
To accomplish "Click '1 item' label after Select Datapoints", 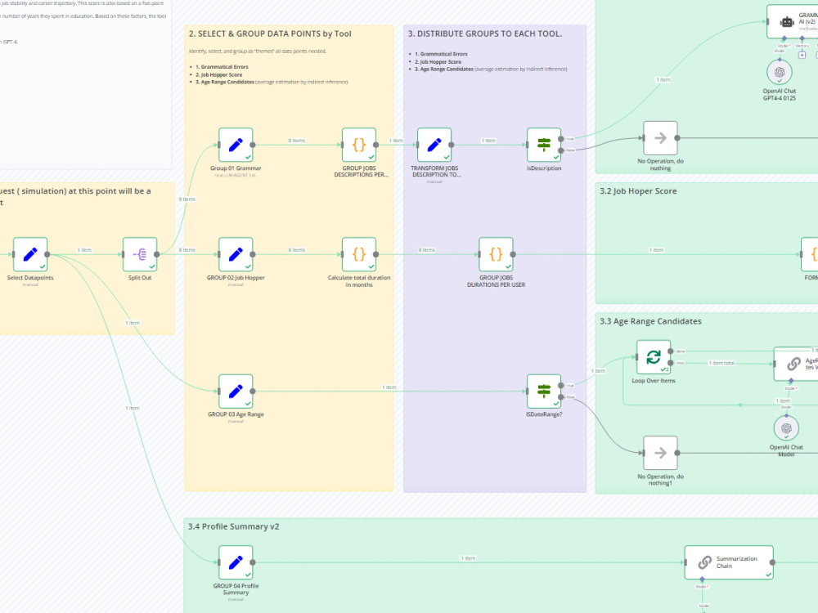I will [84, 250].
